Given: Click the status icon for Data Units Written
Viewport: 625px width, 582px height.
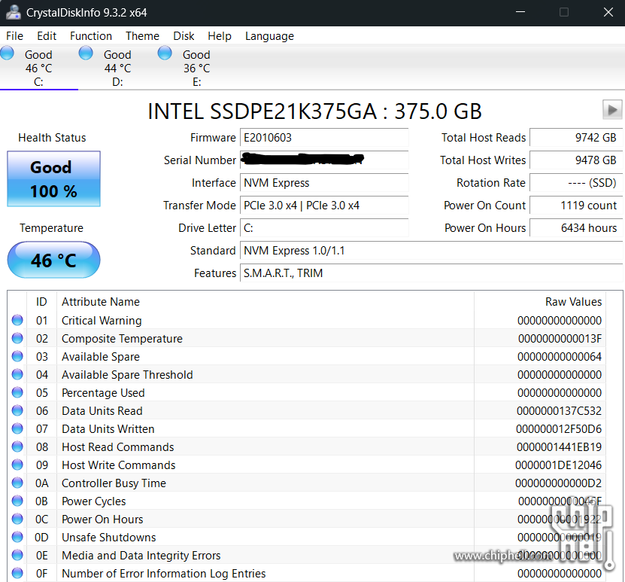Looking at the screenshot, I should click(17, 428).
